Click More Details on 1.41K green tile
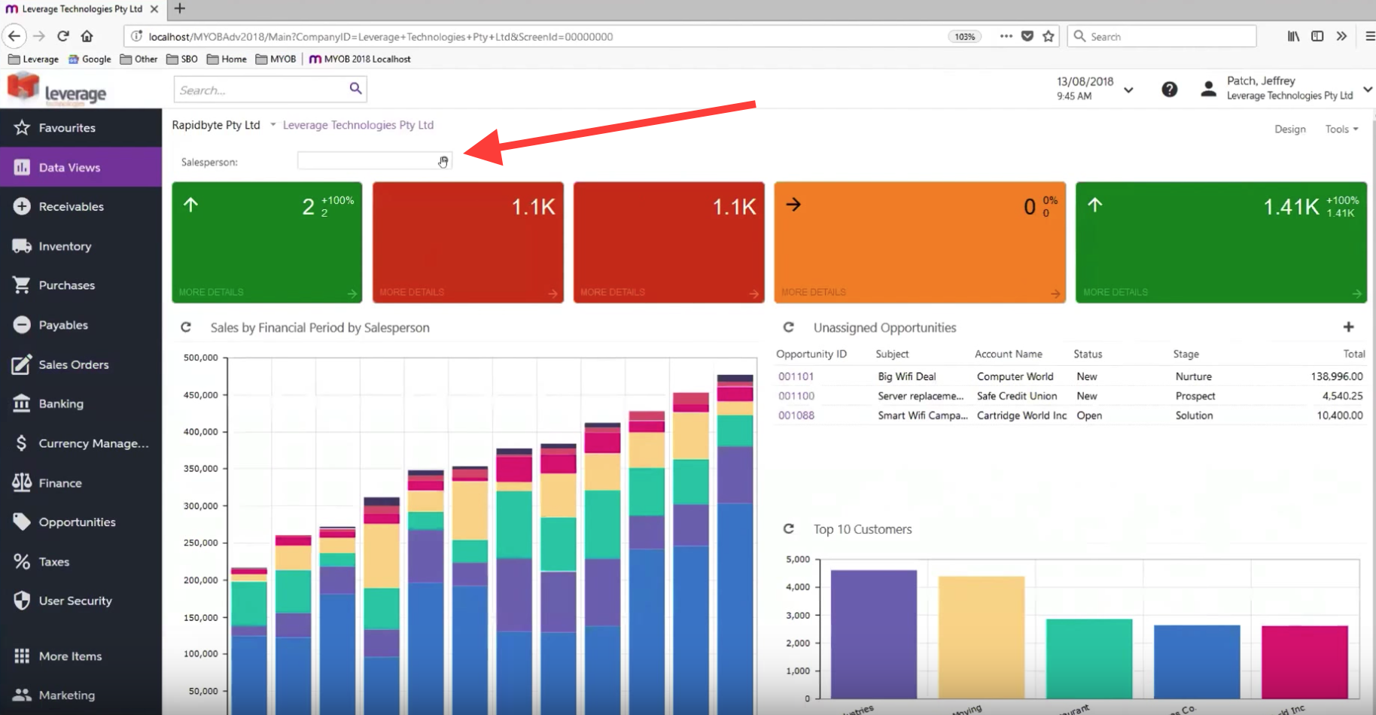The image size is (1376, 715). point(1116,292)
